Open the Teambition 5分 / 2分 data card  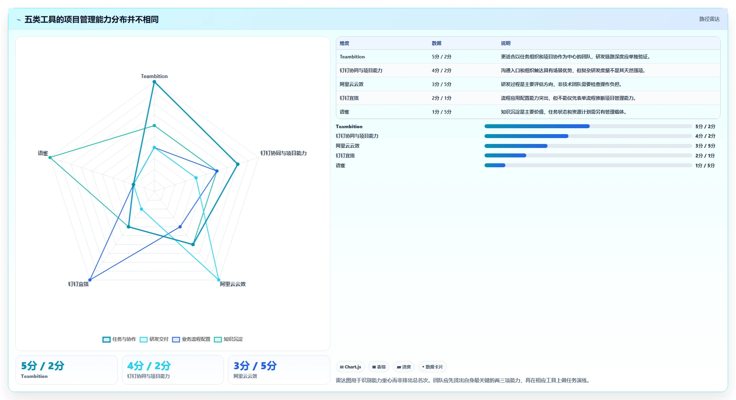click(x=67, y=370)
